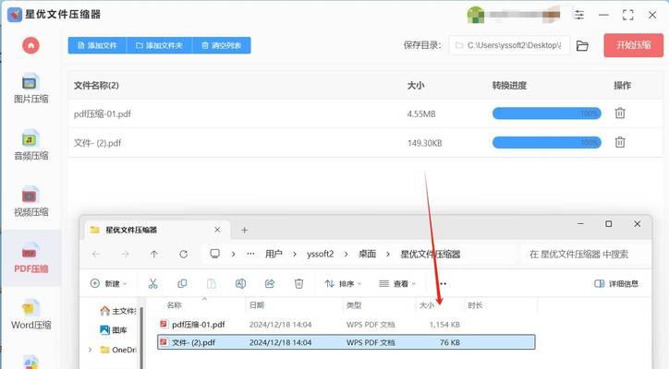Image resolution: width=669 pixels, height=369 pixels.
Task: Toggle 详细信息 details pane
Action: coord(616,283)
